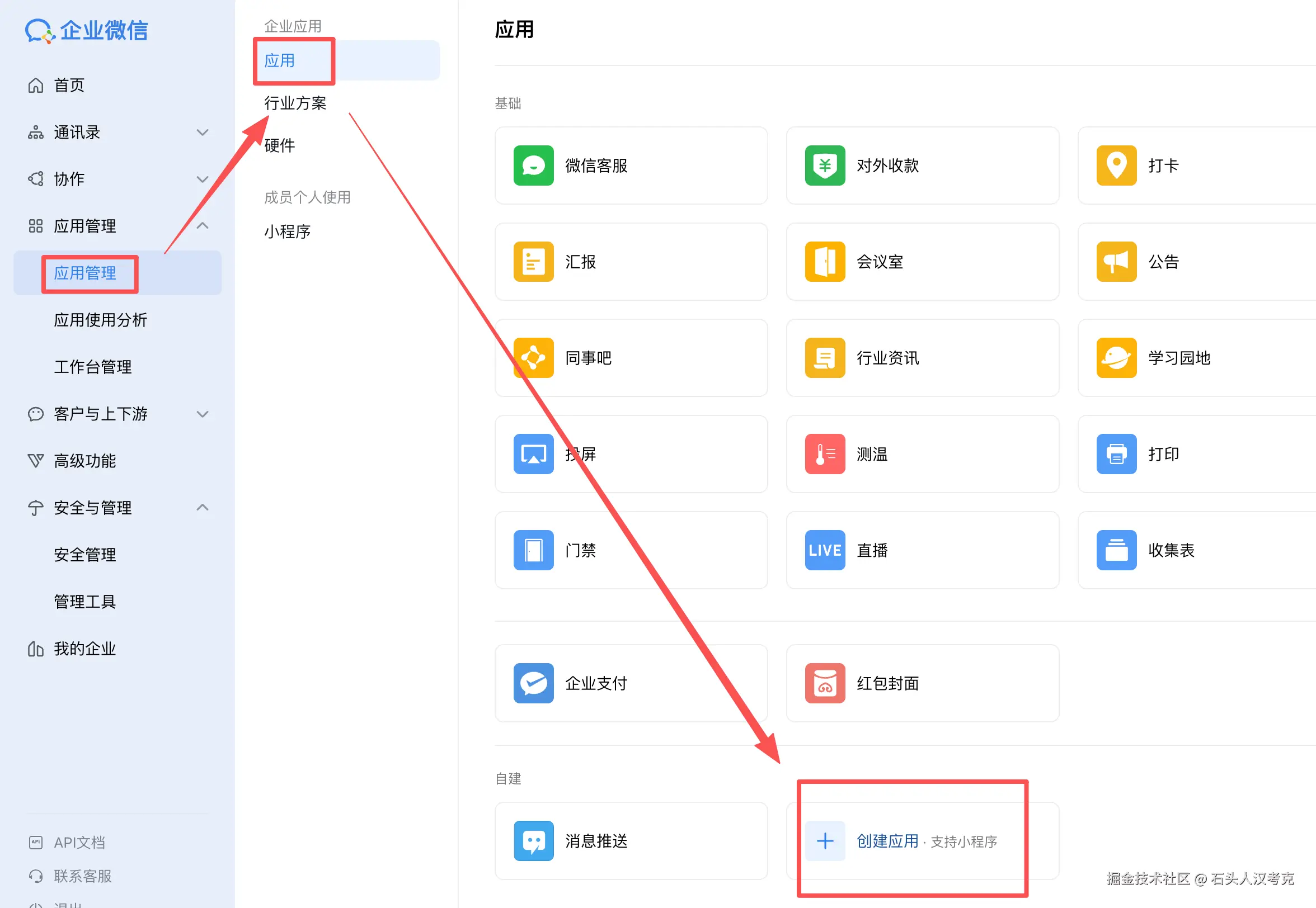This screenshot has height=908, width=1316.
Task: Open the 微信客服 green chat icon
Action: tap(533, 165)
